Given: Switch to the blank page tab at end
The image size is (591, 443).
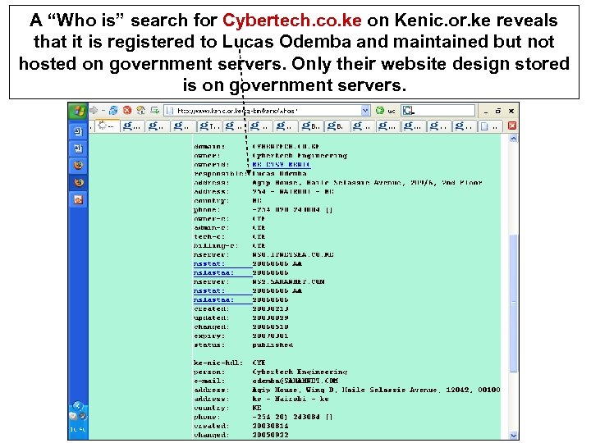Looking at the screenshot, I should point(490,126).
